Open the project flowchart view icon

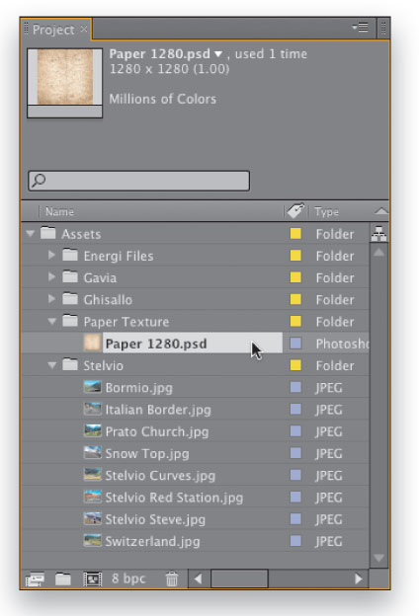[378, 234]
